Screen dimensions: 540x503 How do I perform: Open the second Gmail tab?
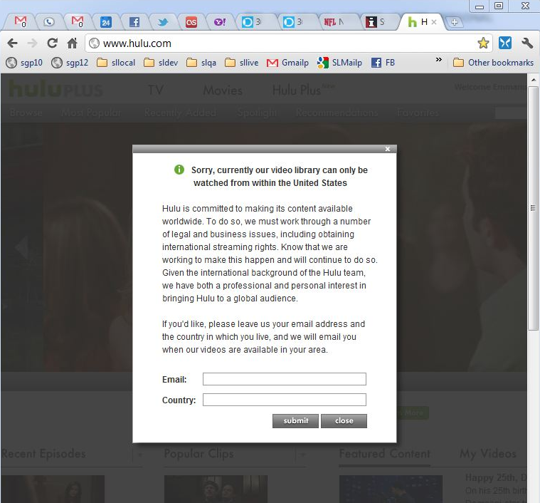pos(78,22)
